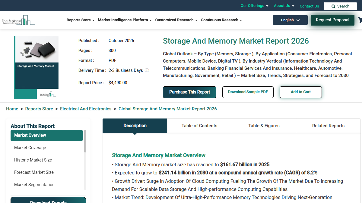This screenshot has width=362, height=203.
Task: Click the About This Report heading
Action: point(33,126)
